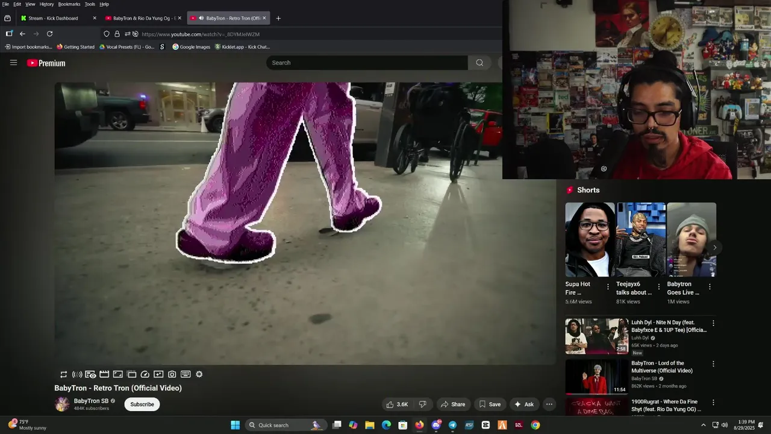
Task: Show hidden system tray icons chevron
Action: coord(703,425)
